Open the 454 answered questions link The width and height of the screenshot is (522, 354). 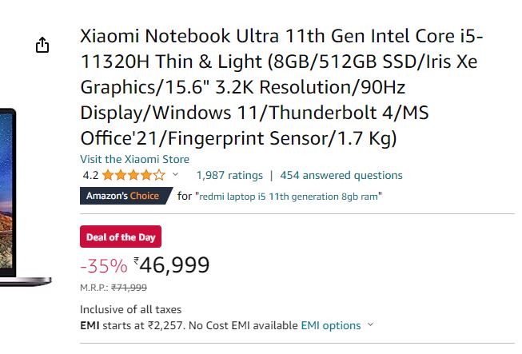pos(341,175)
